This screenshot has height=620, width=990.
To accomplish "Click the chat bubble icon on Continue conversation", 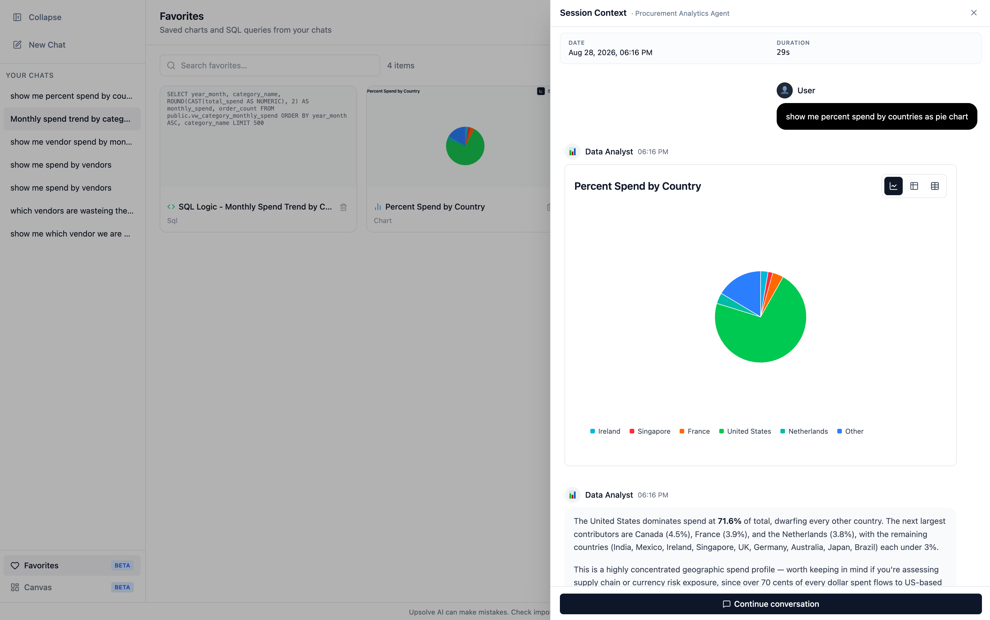I will coord(726,604).
